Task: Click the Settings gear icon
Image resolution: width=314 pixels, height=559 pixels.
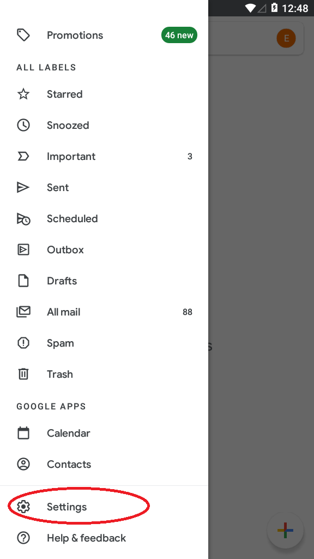Action: 23,507
